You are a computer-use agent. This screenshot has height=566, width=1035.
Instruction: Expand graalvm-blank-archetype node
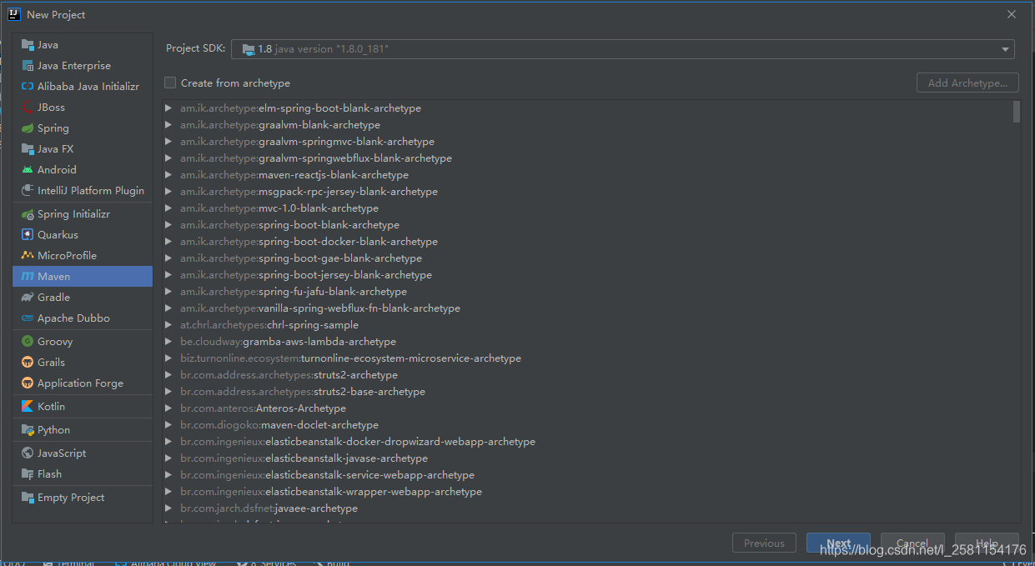pos(168,125)
